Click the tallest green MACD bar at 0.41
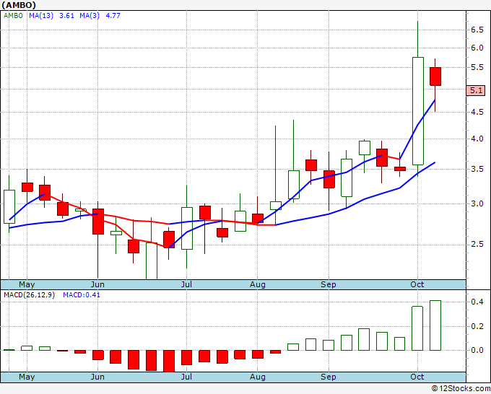This screenshot has width=491, height=394. coord(435,325)
